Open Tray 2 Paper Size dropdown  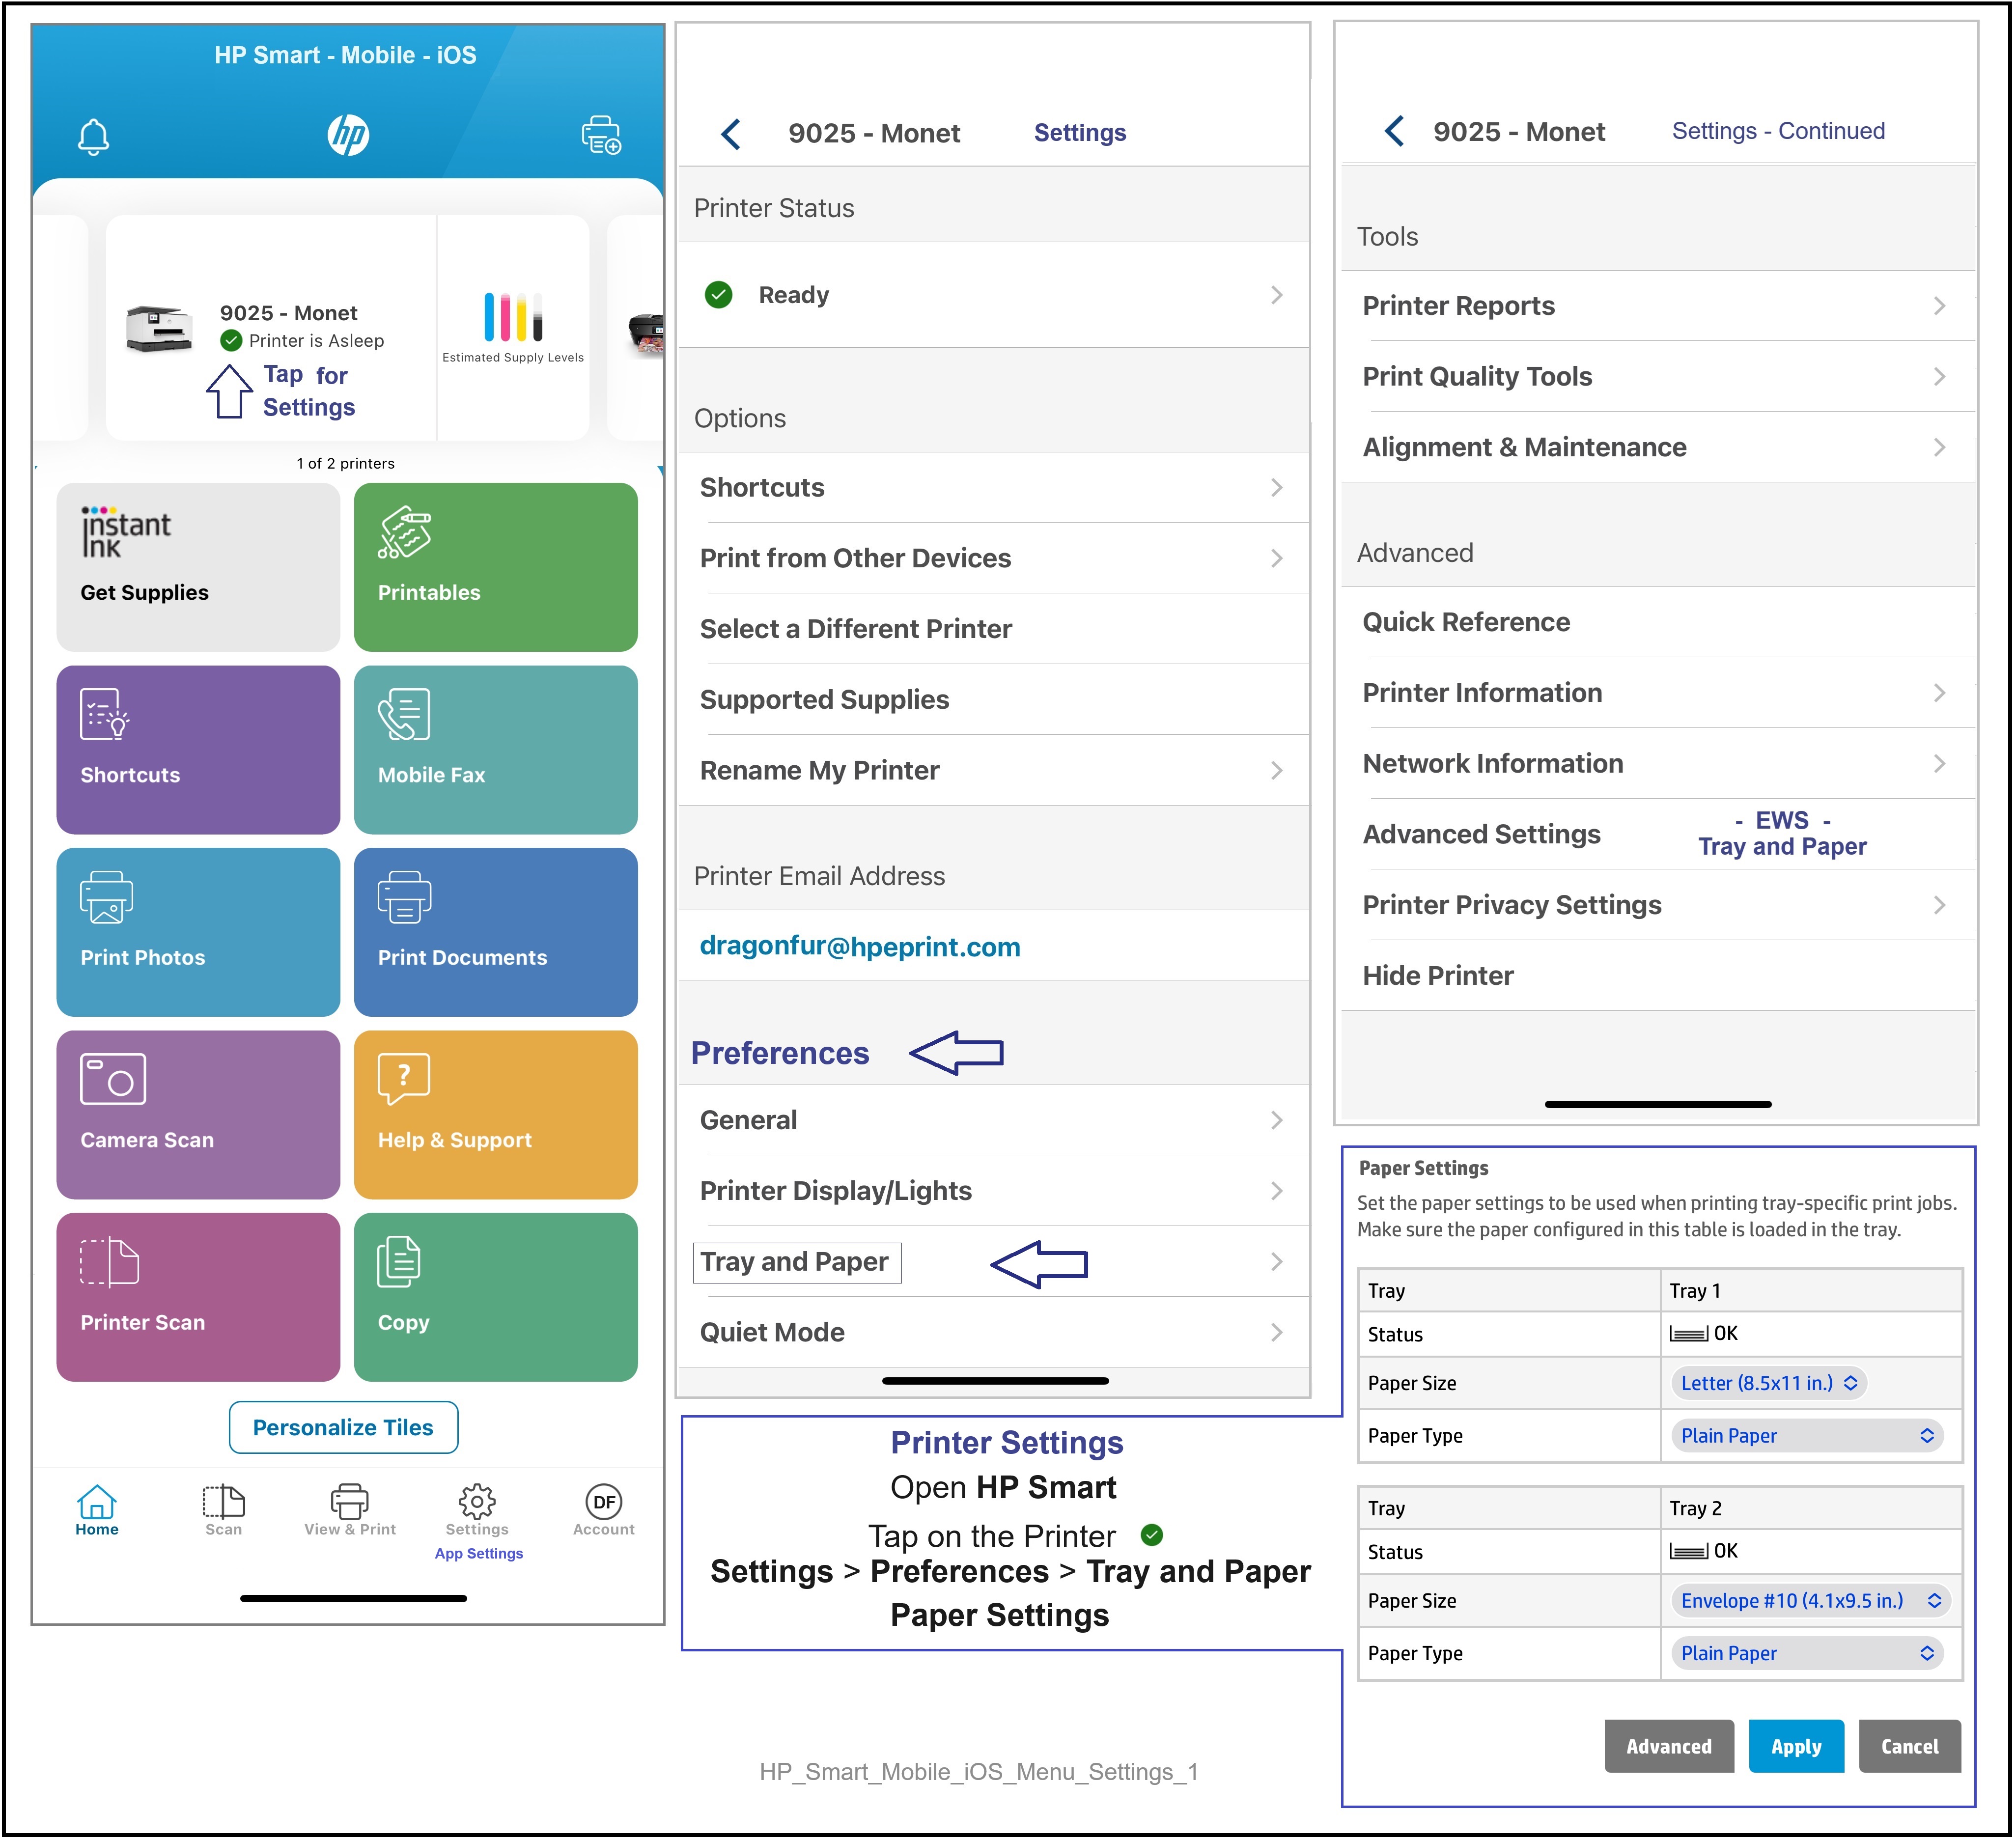tap(1810, 1601)
